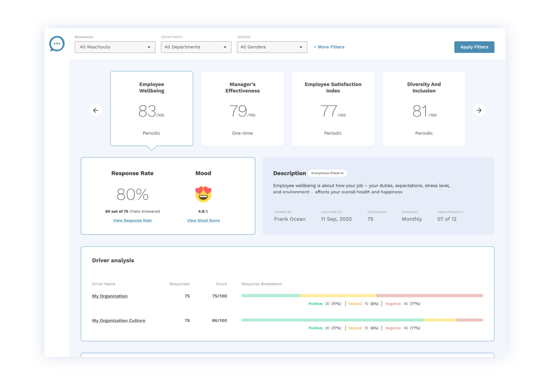
Task: Select the Manager's Effectiveness card
Action: [243, 108]
